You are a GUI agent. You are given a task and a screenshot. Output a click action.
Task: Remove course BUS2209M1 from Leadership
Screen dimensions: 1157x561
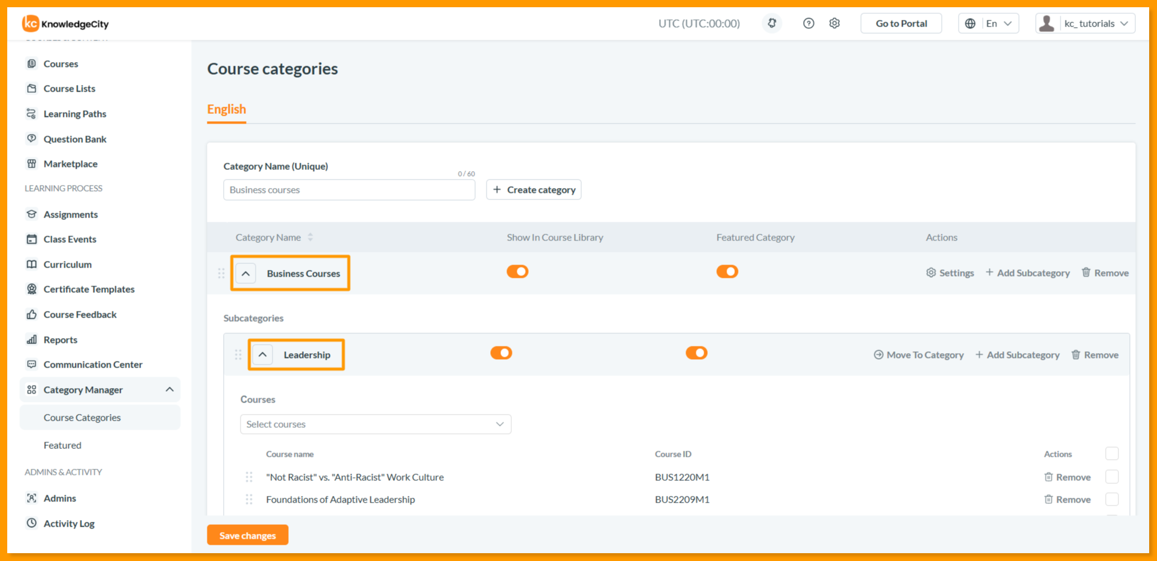(x=1067, y=500)
